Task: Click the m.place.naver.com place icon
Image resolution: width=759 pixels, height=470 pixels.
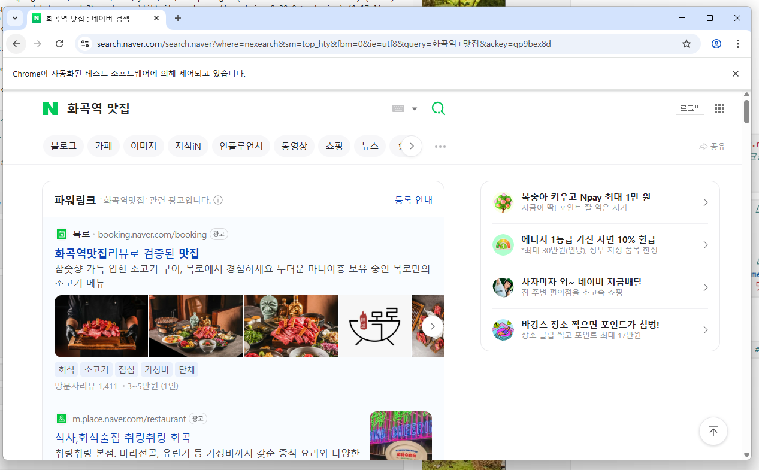Action: (x=61, y=419)
